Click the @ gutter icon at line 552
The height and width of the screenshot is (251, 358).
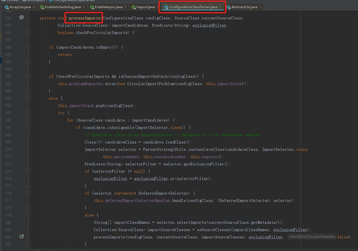click(x=22, y=17)
